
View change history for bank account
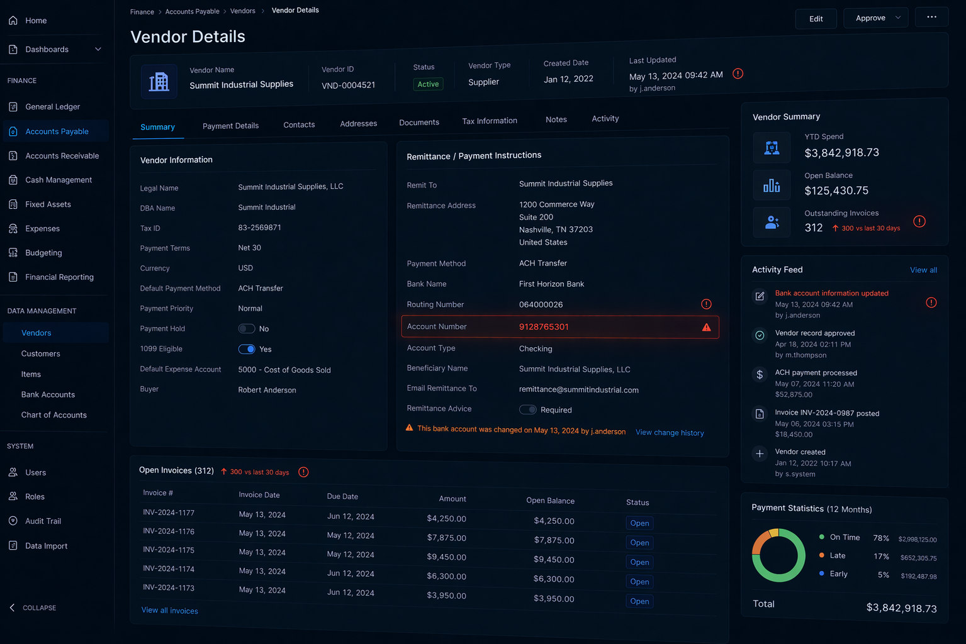669,433
